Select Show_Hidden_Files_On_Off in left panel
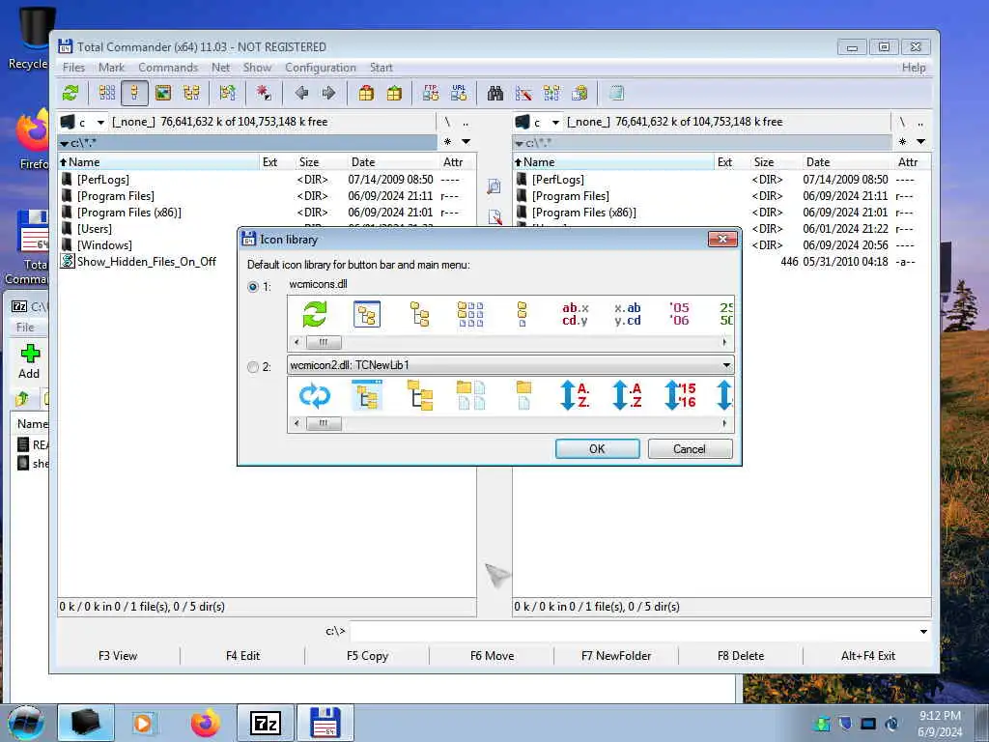This screenshot has height=742, width=989. click(x=147, y=261)
